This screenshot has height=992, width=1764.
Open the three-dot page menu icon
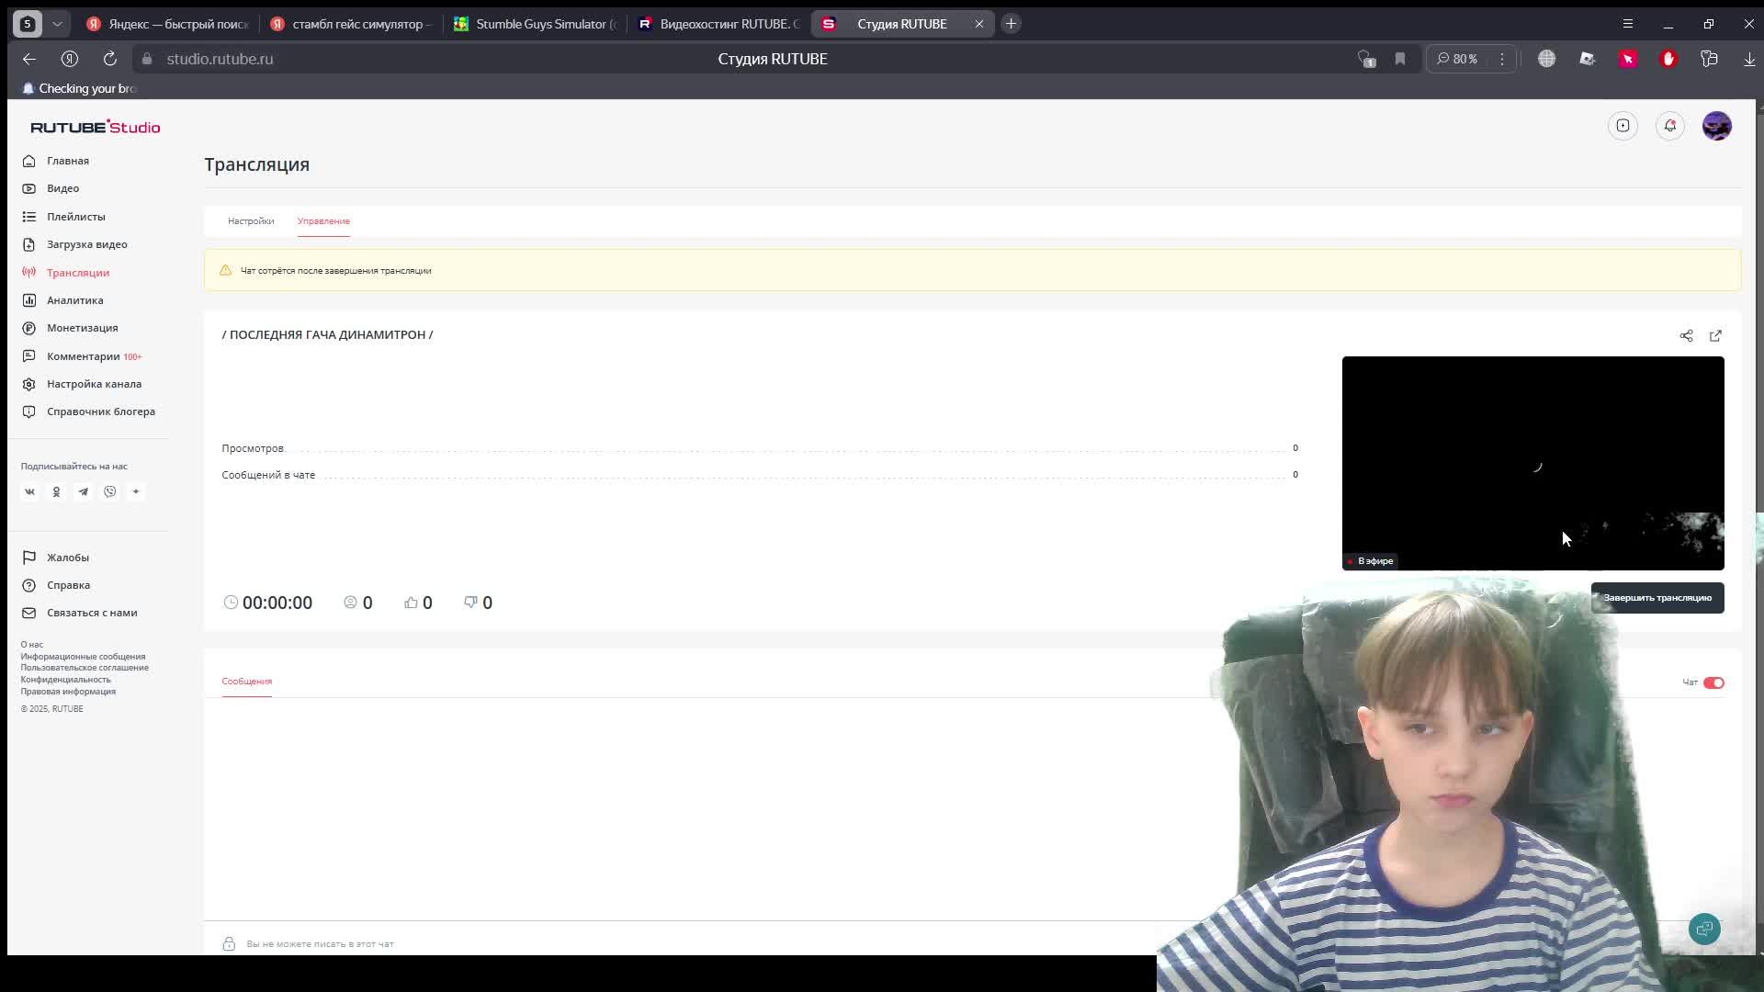click(x=1502, y=59)
